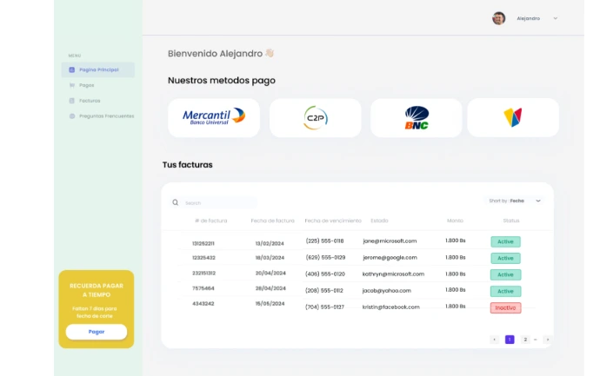Click the red Inactivo status badge
This screenshot has height=376, width=600.
coord(505,307)
